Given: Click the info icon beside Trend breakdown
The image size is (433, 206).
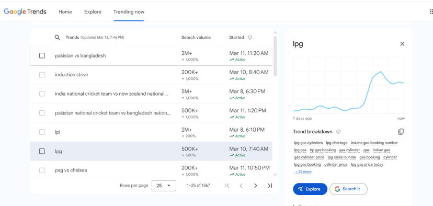Looking at the screenshot, I should coord(338,132).
